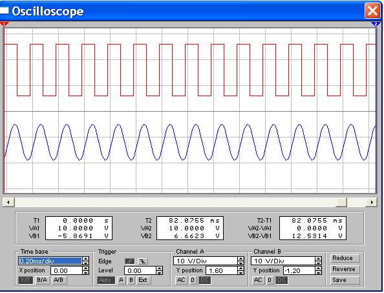The height and width of the screenshot is (293, 384).
Task: Click the Save button
Action: coord(345,280)
